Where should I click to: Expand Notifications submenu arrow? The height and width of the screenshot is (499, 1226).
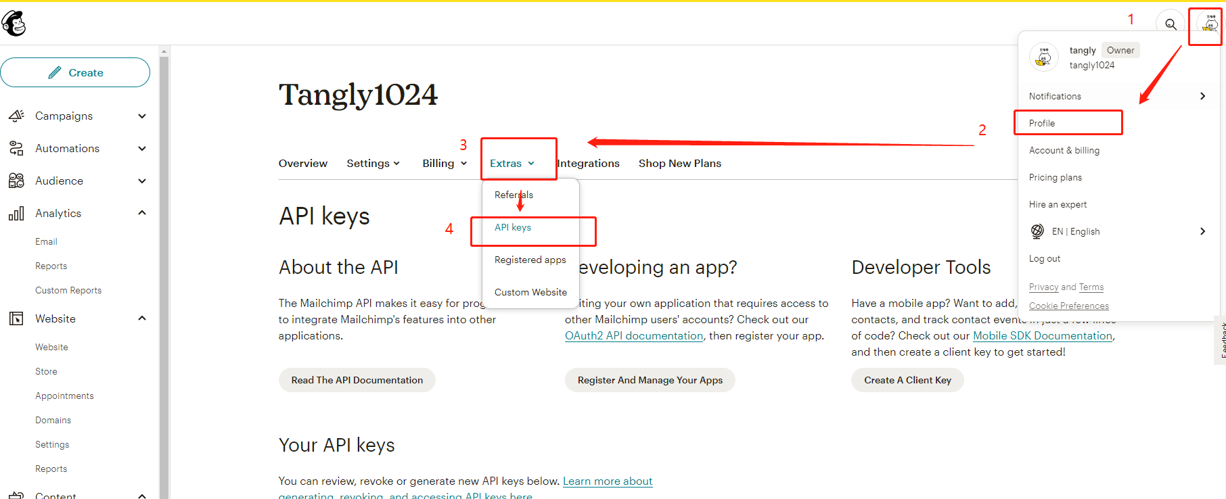pyautogui.click(x=1202, y=96)
